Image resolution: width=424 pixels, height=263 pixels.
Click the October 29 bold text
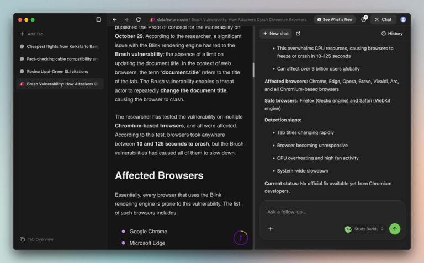129,36
